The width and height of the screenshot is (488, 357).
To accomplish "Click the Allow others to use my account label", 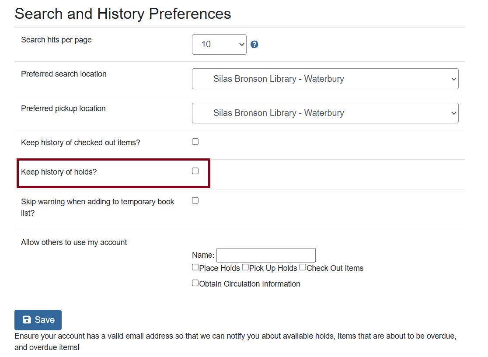I will pyautogui.click(x=74, y=242).
